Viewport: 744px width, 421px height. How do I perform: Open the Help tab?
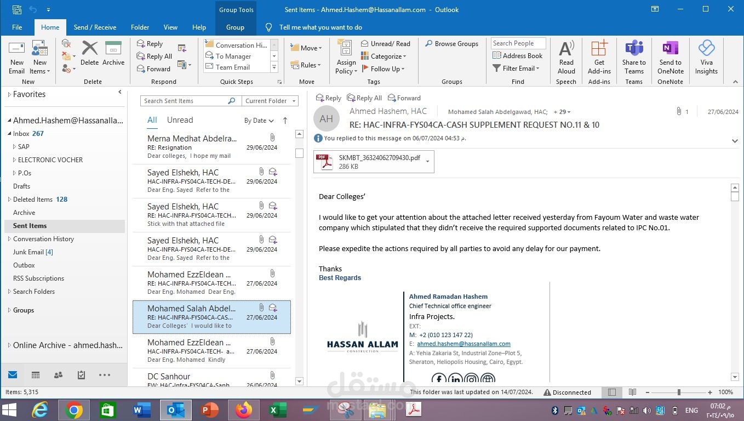coord(199,27)
